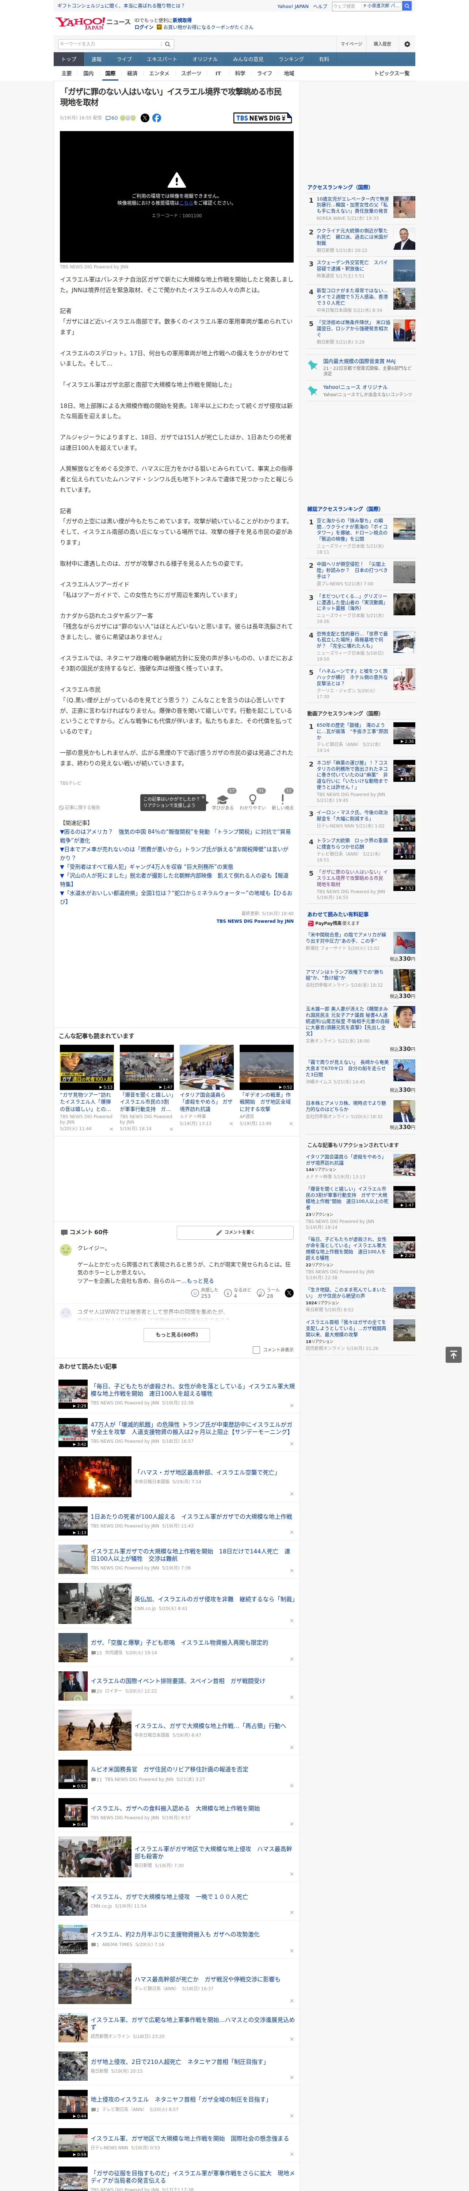Toggle コメント非表示 checkbox

(256, 1350)
